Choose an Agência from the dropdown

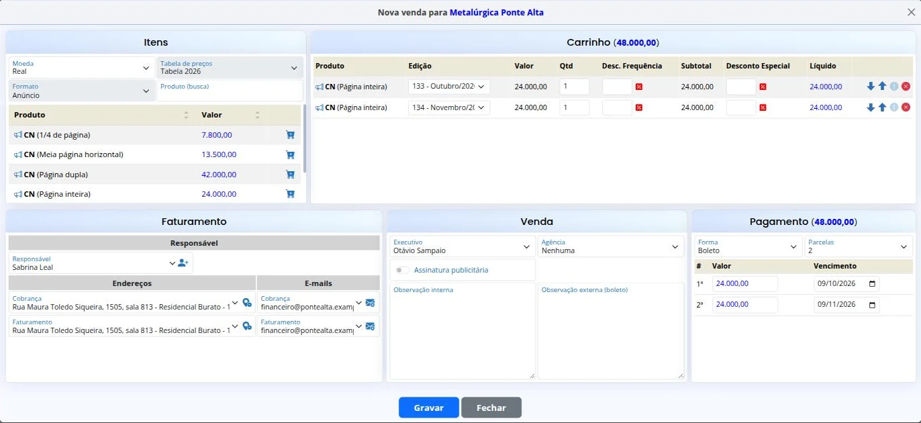611,246
